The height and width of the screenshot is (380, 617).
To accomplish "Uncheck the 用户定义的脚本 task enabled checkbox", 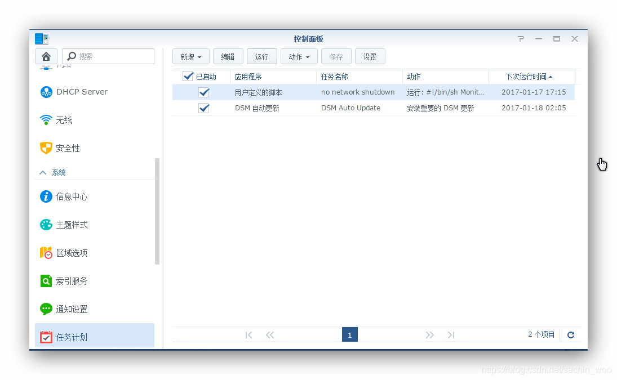I will click(x=204, y=92).
